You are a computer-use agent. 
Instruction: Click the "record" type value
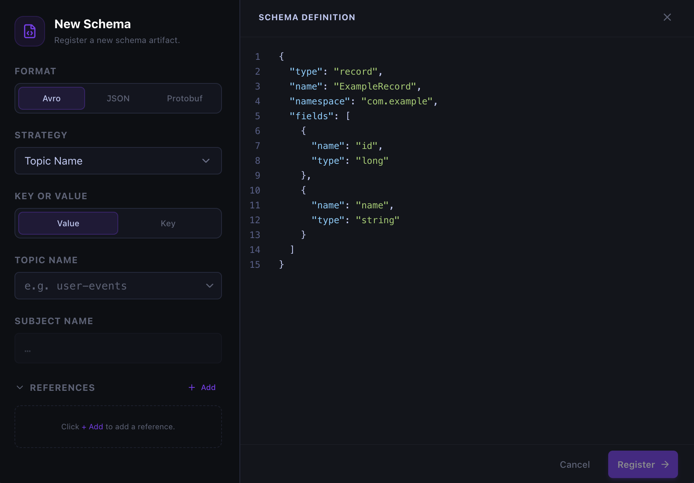pos(356,72)
